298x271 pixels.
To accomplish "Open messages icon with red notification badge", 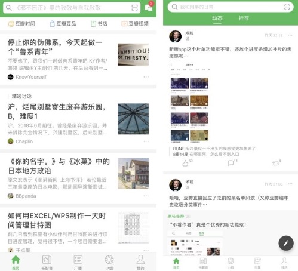I will (x=149, y=7).
